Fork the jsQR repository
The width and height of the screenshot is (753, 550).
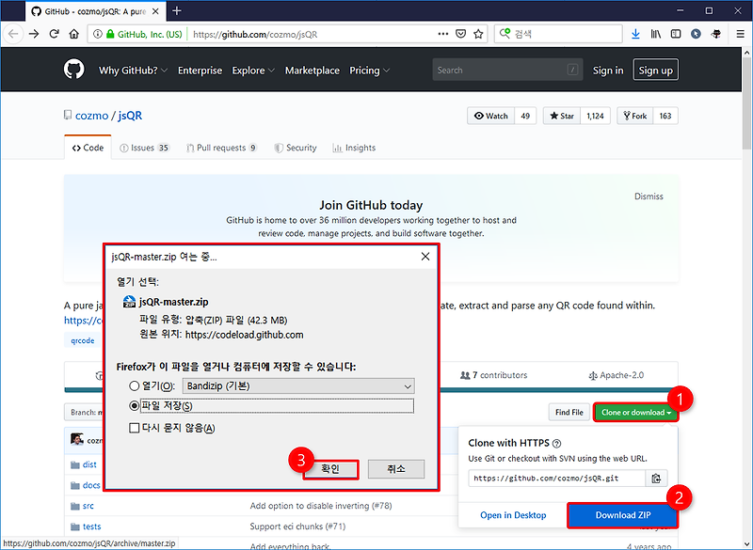(x=634, y=116)
